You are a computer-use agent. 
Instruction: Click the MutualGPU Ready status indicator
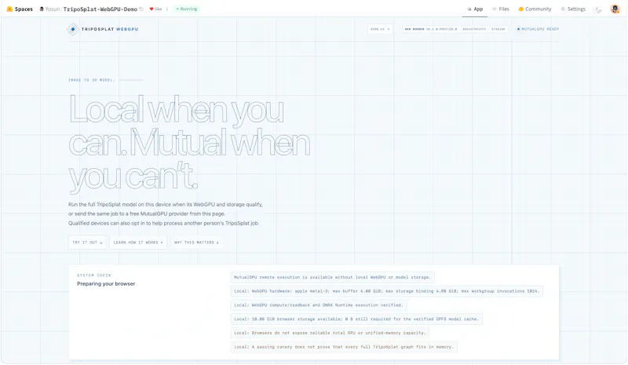pos(538,29)
